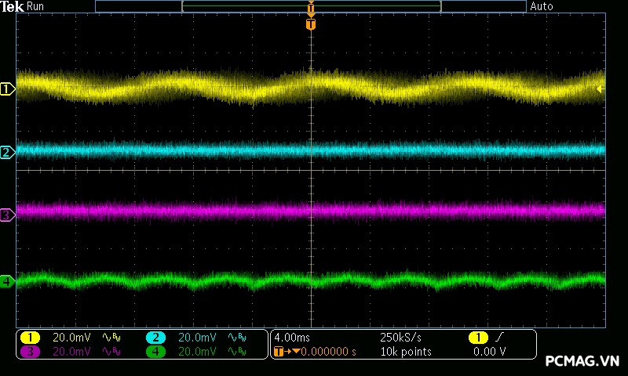Click the rising edge trigger slope icon

click(x=500, y=337)
